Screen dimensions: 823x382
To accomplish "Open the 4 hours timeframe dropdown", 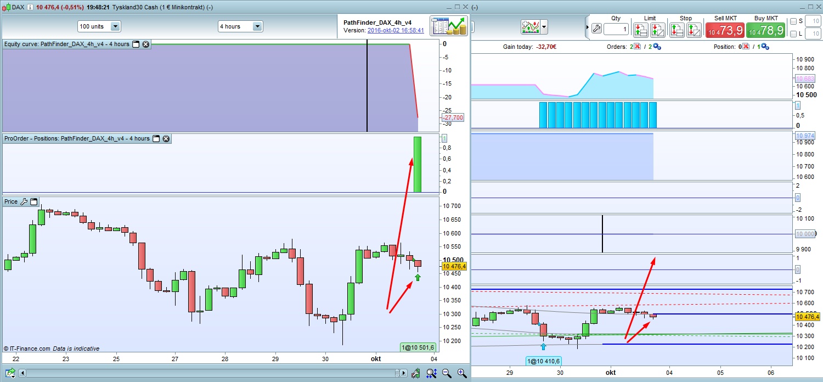I will (x=240, y=26).
